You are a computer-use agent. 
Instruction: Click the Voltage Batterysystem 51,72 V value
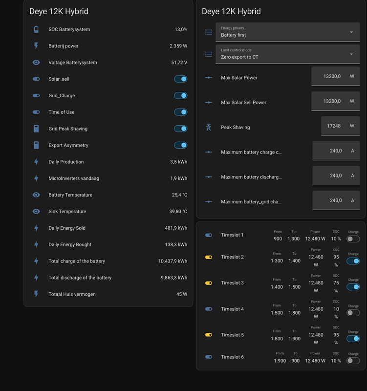(x=179, y=63)
